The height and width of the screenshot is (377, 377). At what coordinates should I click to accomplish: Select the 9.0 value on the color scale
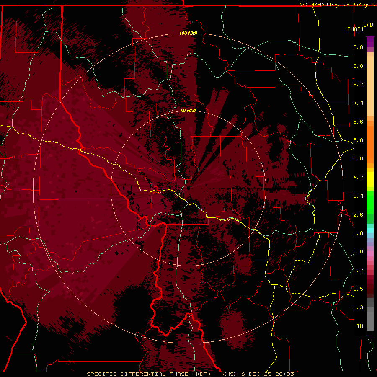(358, 66)
